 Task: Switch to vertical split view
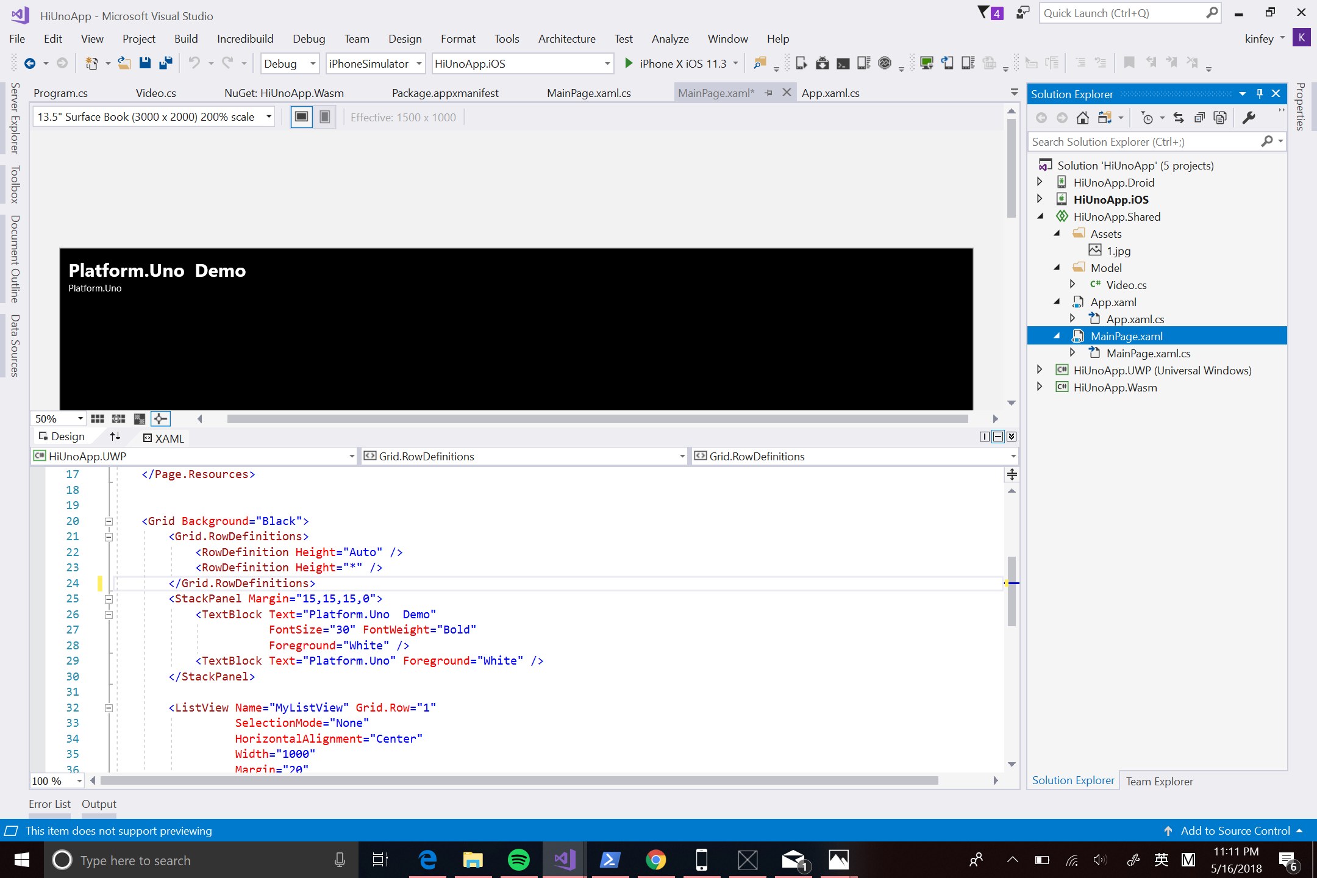(x=985, y=437)
